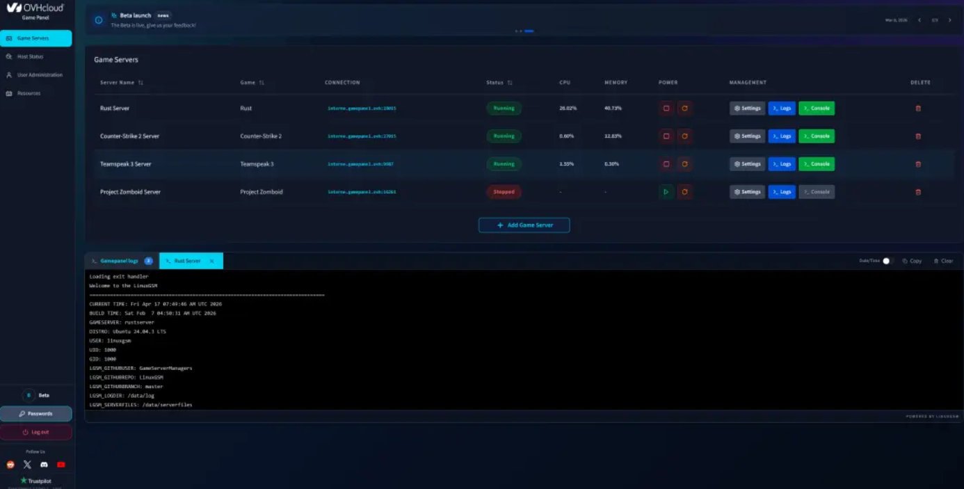Open User Administration in the sidebar
This screenshot has height=489, width=964.
(x=39, y=74)
